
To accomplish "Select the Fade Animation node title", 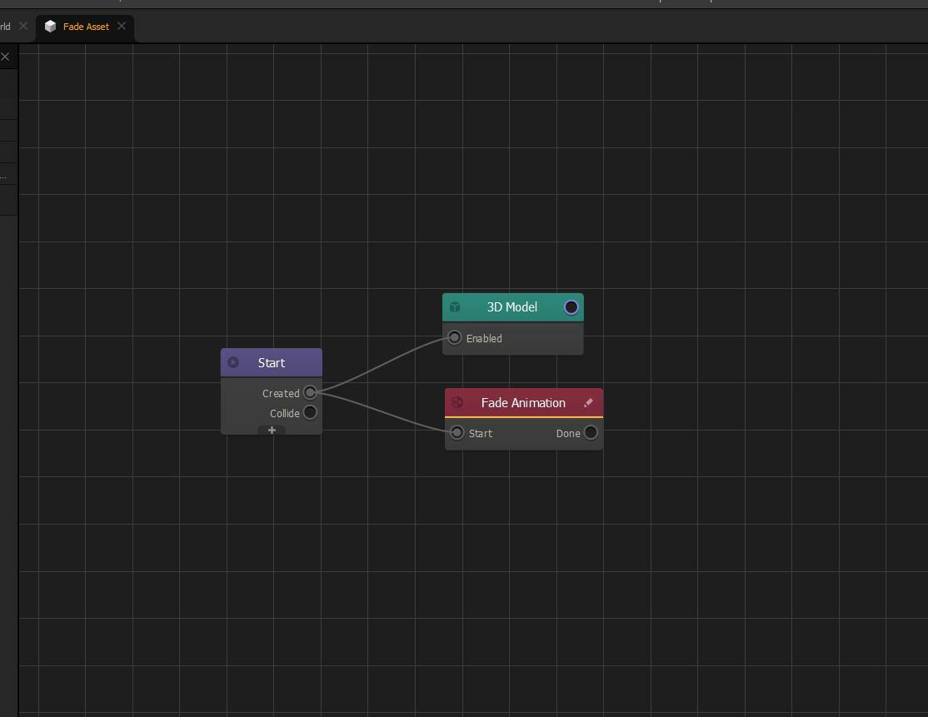I will (x=523, y=403).
